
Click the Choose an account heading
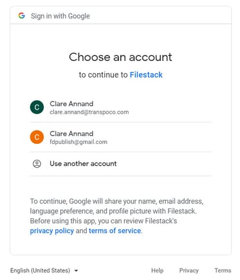(x=120, y=57)
